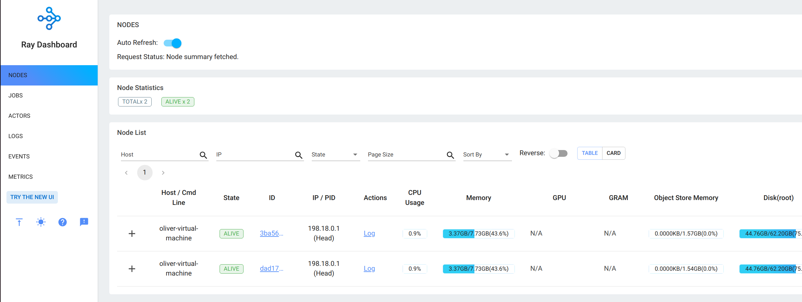The image size is (802, 302).
Task: Click the back-to-top arrow icon in sidebar
Action: click(x=19, y=222)
